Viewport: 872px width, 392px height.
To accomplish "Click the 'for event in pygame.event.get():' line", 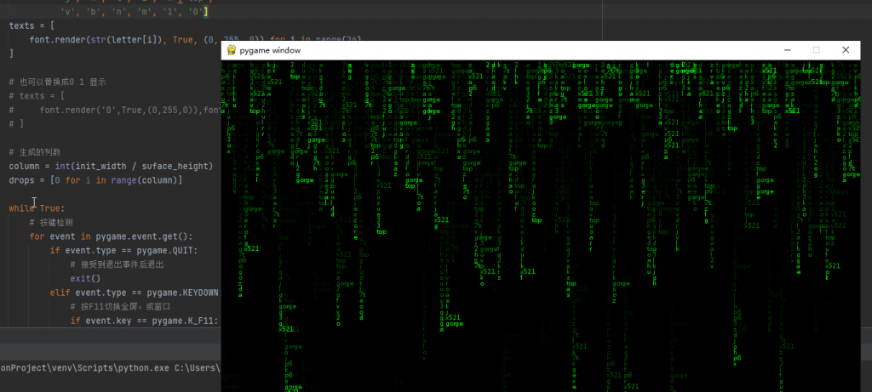I will [112, 236].
